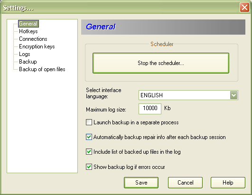Open Backup of open files settings
Viewport: 252px width, 195px height.
click(42, 69)
